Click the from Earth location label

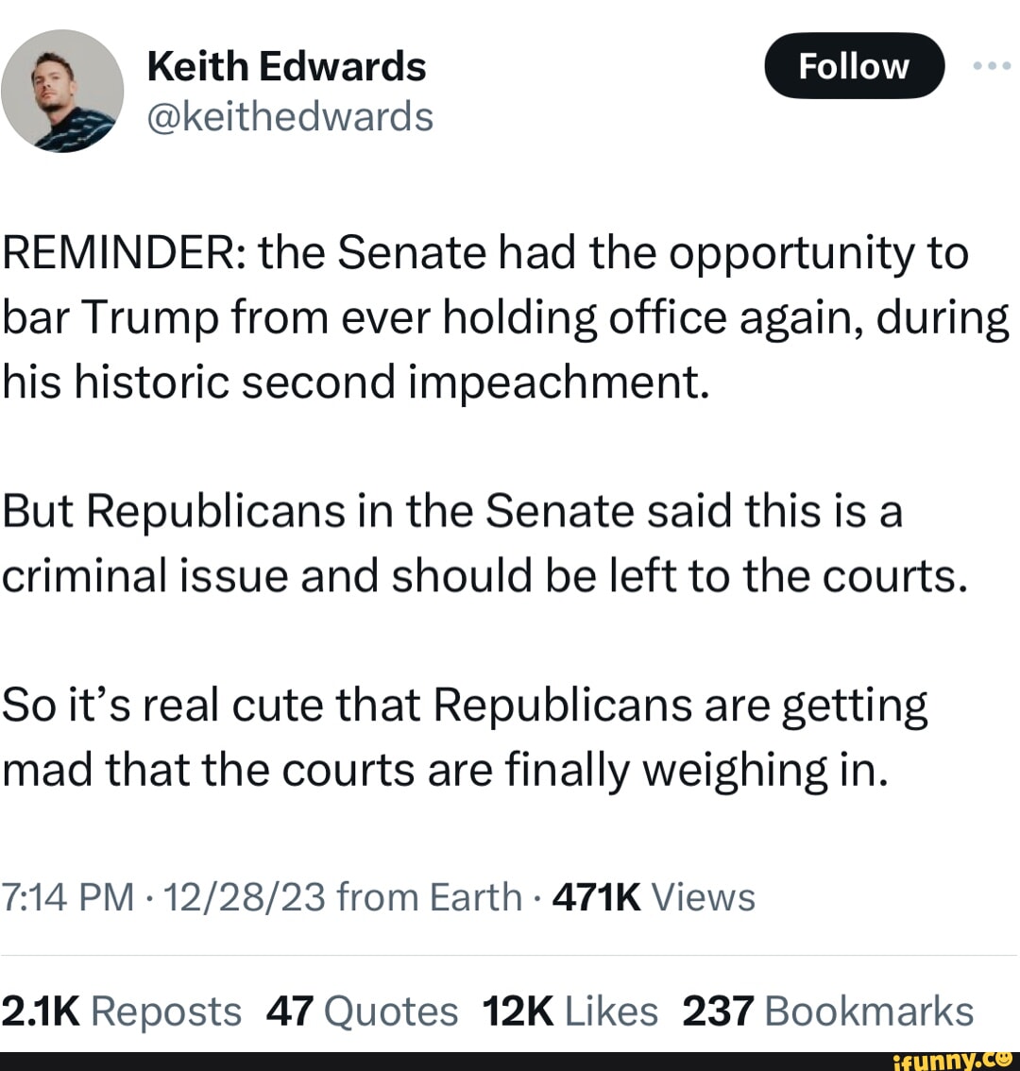tap(425, 896)
